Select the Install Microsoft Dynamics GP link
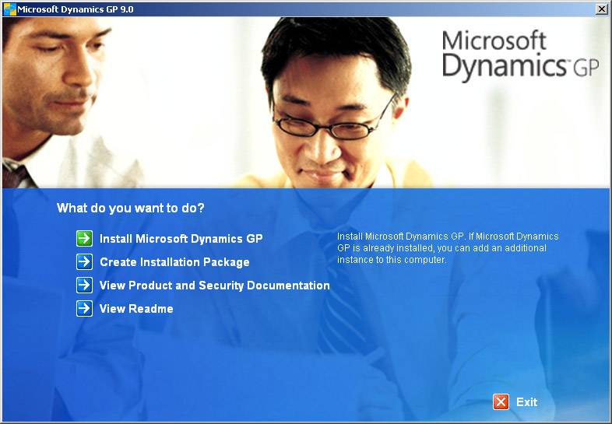The height and width of the screenshot is (424, 612). (181, 239)
